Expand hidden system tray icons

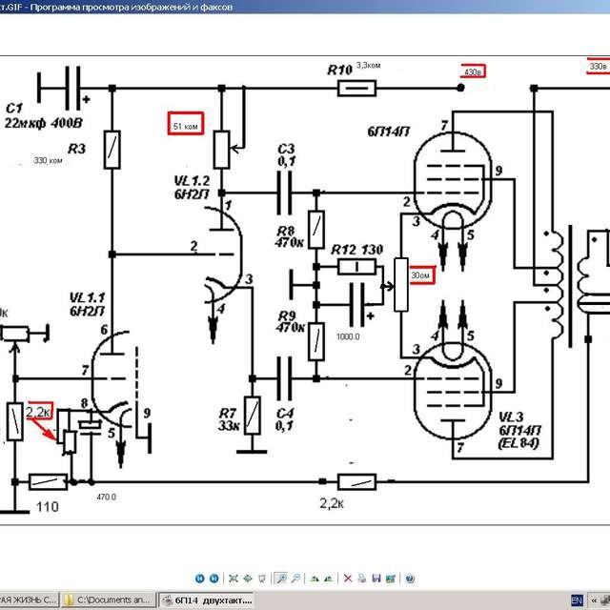[x=593, y=600]
